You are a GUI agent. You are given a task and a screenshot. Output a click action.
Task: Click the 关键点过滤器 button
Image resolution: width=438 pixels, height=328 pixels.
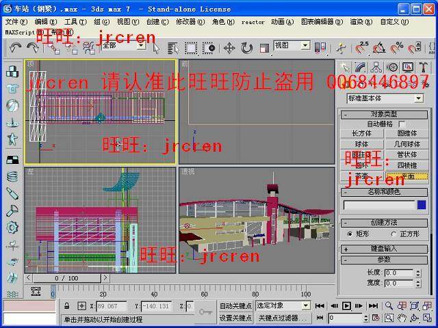(282, 318)
